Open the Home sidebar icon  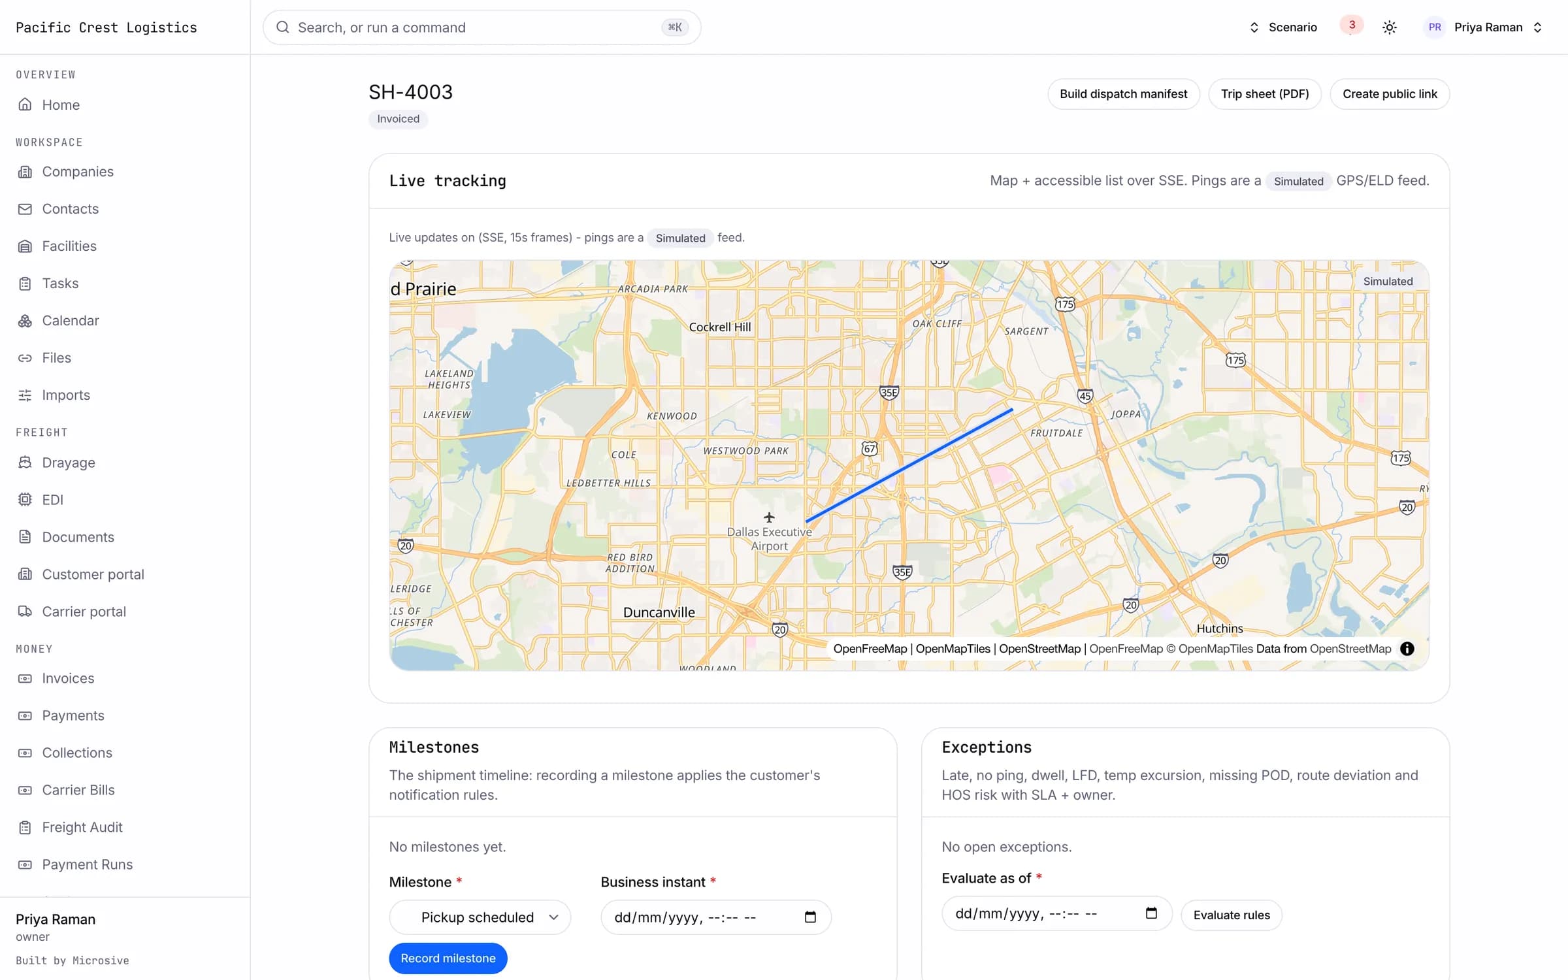pyautogui.click(x=25, y=105)
